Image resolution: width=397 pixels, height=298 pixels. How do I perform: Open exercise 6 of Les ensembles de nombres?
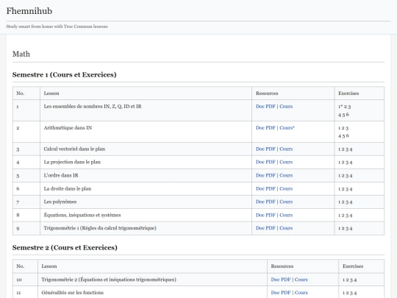point(348,115)
